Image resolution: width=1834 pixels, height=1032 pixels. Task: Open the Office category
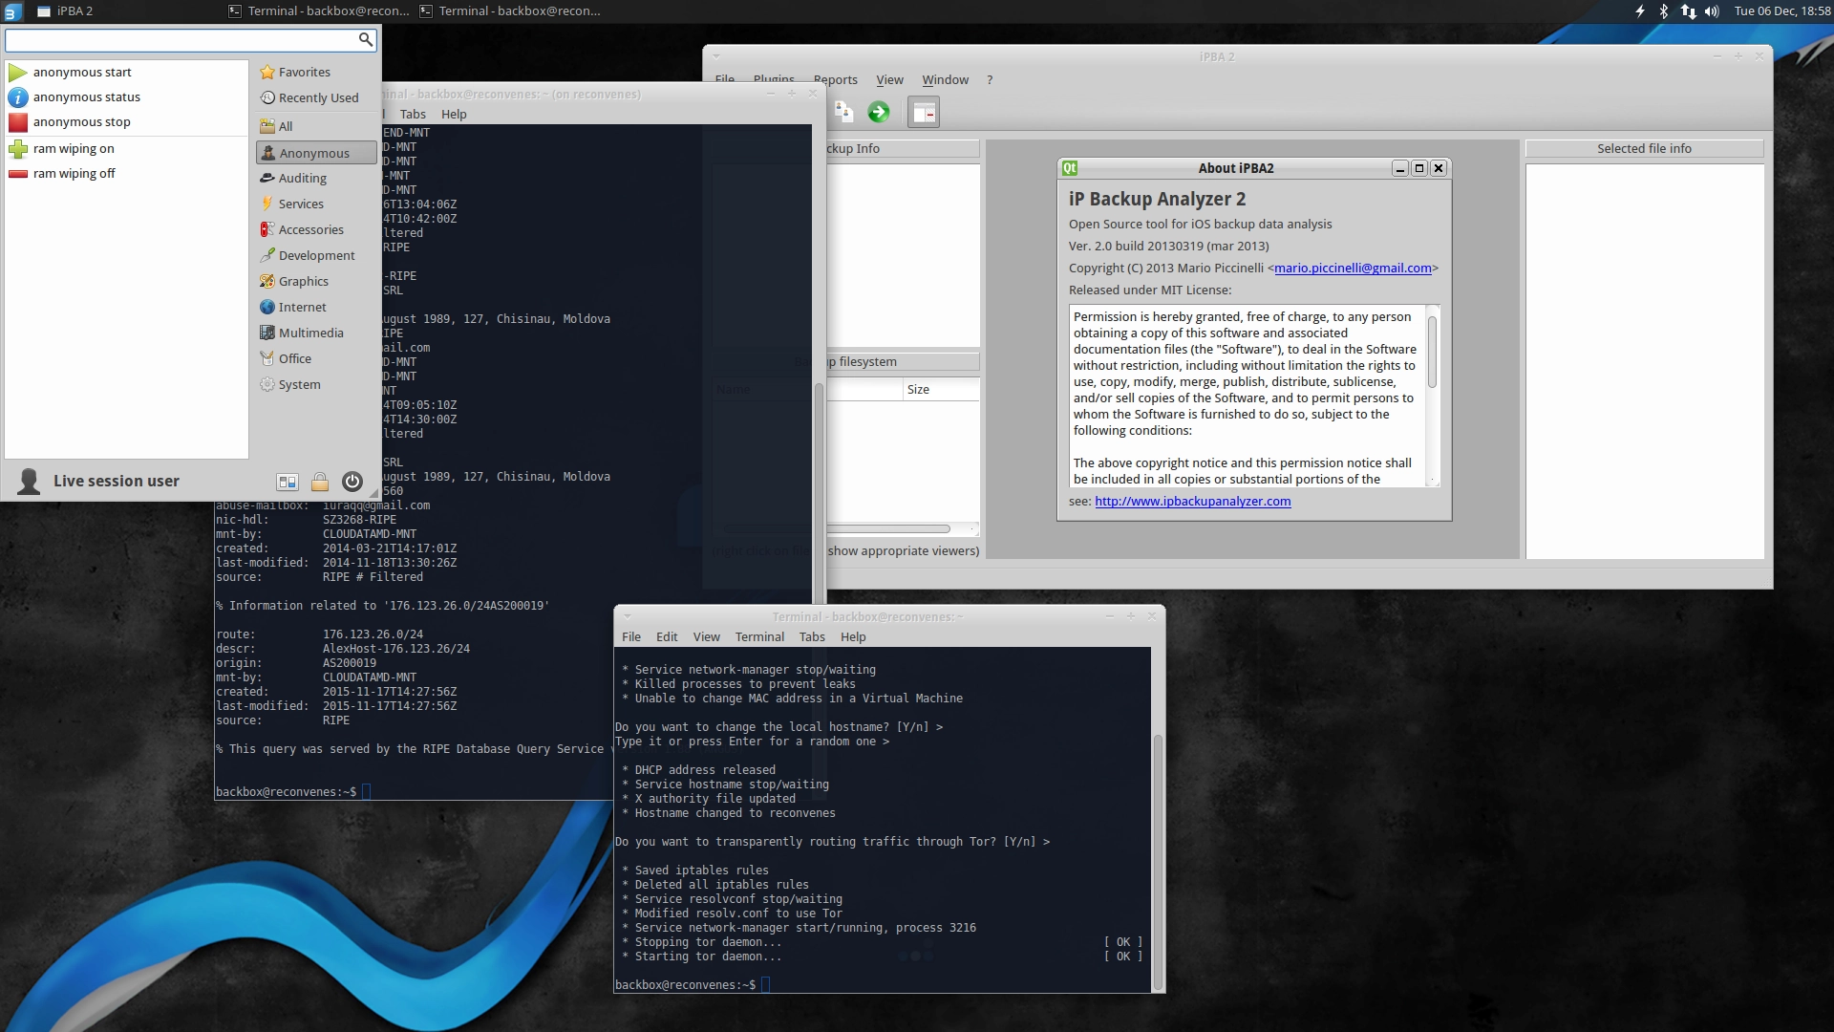(x=316, y=358)
